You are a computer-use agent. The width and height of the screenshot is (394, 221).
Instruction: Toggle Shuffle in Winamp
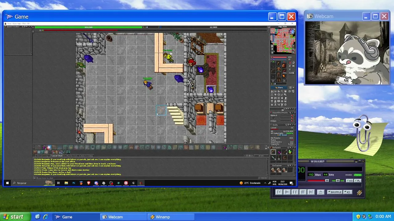pos(335,192)
